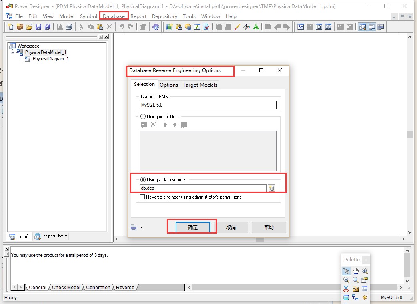Close the output window with its X button
The height and width of the screenshot is (304, 417).
(7, 248)
